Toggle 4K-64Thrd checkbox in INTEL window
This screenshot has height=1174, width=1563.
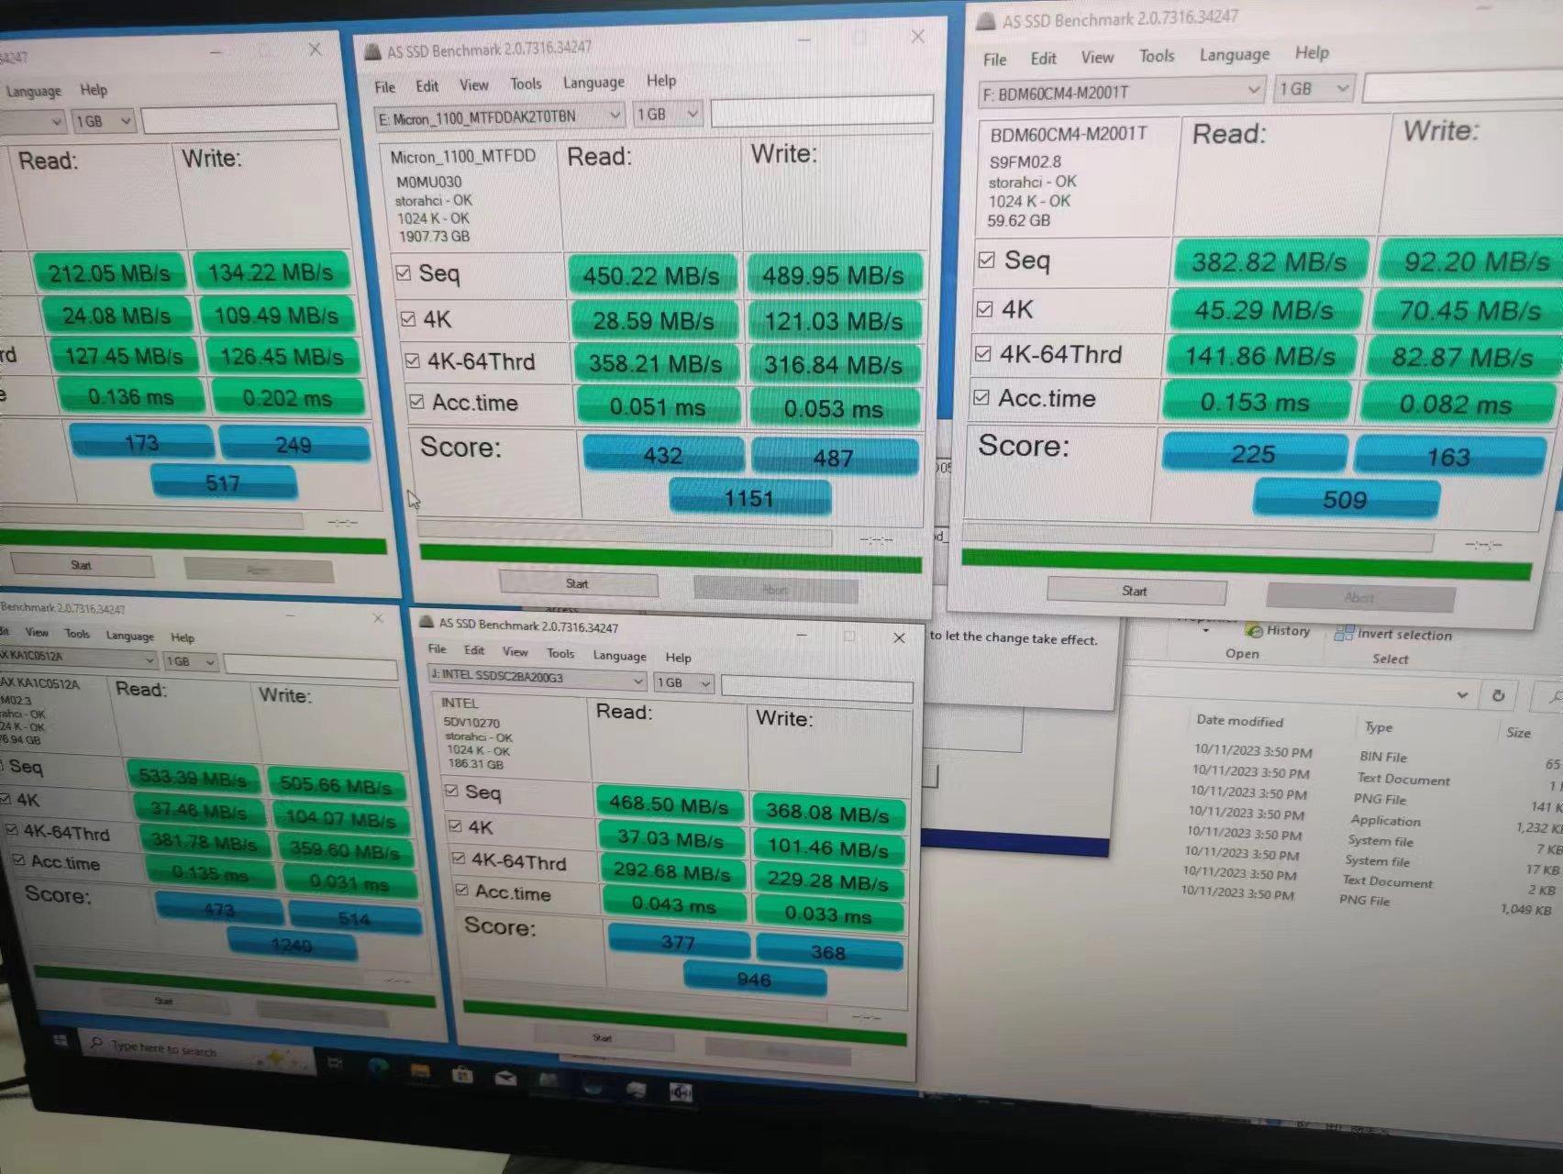459,858
